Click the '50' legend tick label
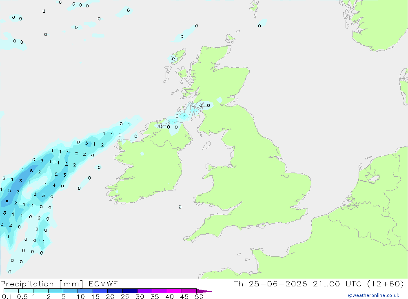 (199, 297)
